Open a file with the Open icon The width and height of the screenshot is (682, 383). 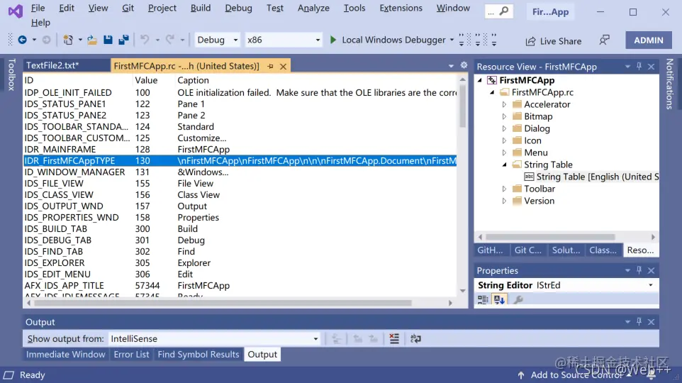[91, 40]
